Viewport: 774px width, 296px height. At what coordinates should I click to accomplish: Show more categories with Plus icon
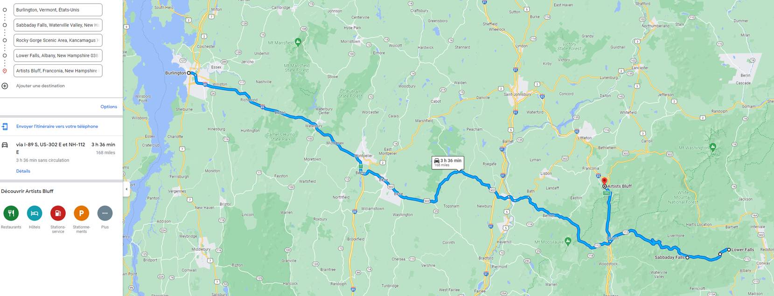105,213
